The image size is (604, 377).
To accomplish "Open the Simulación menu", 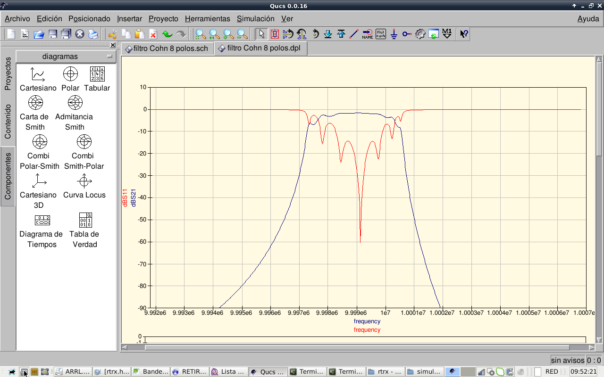I will tap(255, 19).
